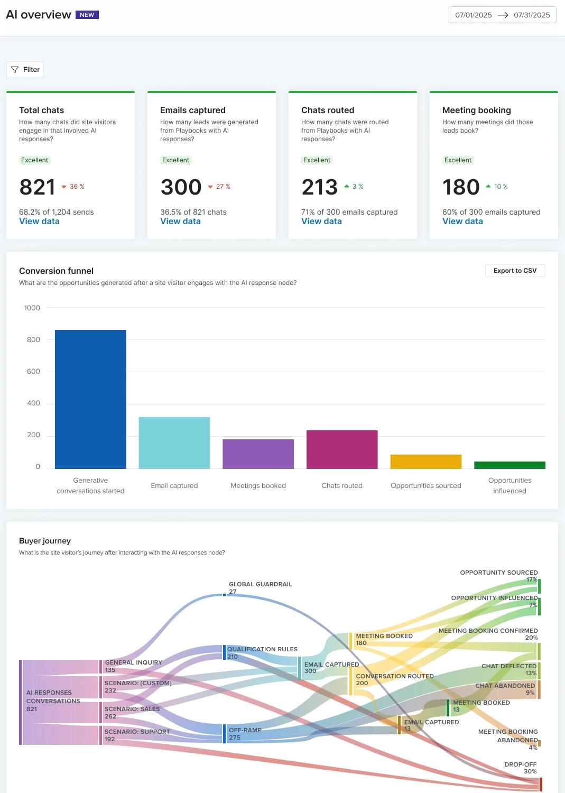This screenshot has width=565, height=793.
Task: Open View data under Chats routed
Action: pyautogui.click(x=321, y=222)
